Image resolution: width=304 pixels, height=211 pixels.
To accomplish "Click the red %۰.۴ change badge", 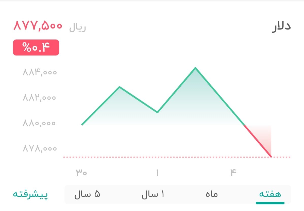I will 36,47.
